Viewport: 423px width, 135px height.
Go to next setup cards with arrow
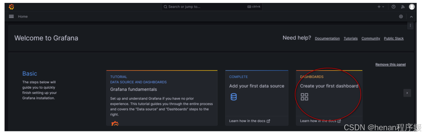[x=407, y=93]
